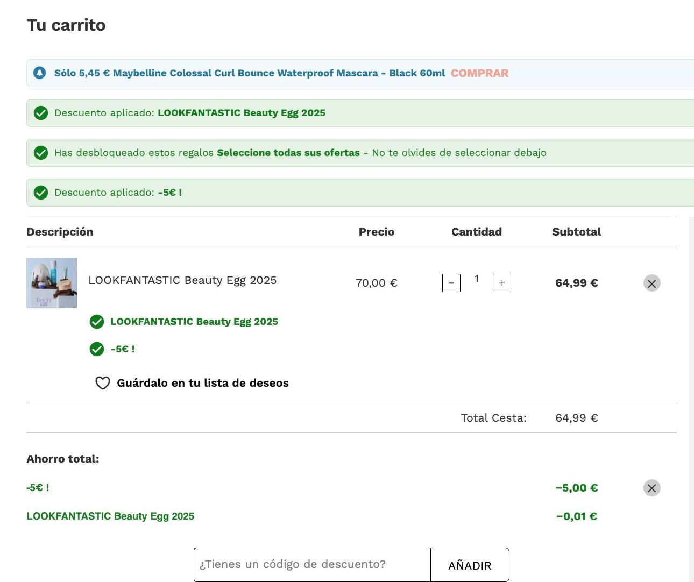Click the Ahorro total heading
Image resolution: width=694 pixels, height=582 pixels.
click(x=63, y=459)
